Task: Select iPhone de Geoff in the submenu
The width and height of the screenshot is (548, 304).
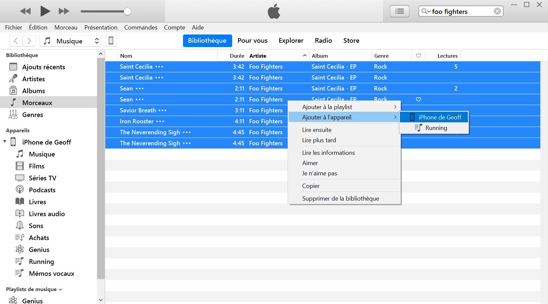Action: pyautogui.click(x=434, y=117)
